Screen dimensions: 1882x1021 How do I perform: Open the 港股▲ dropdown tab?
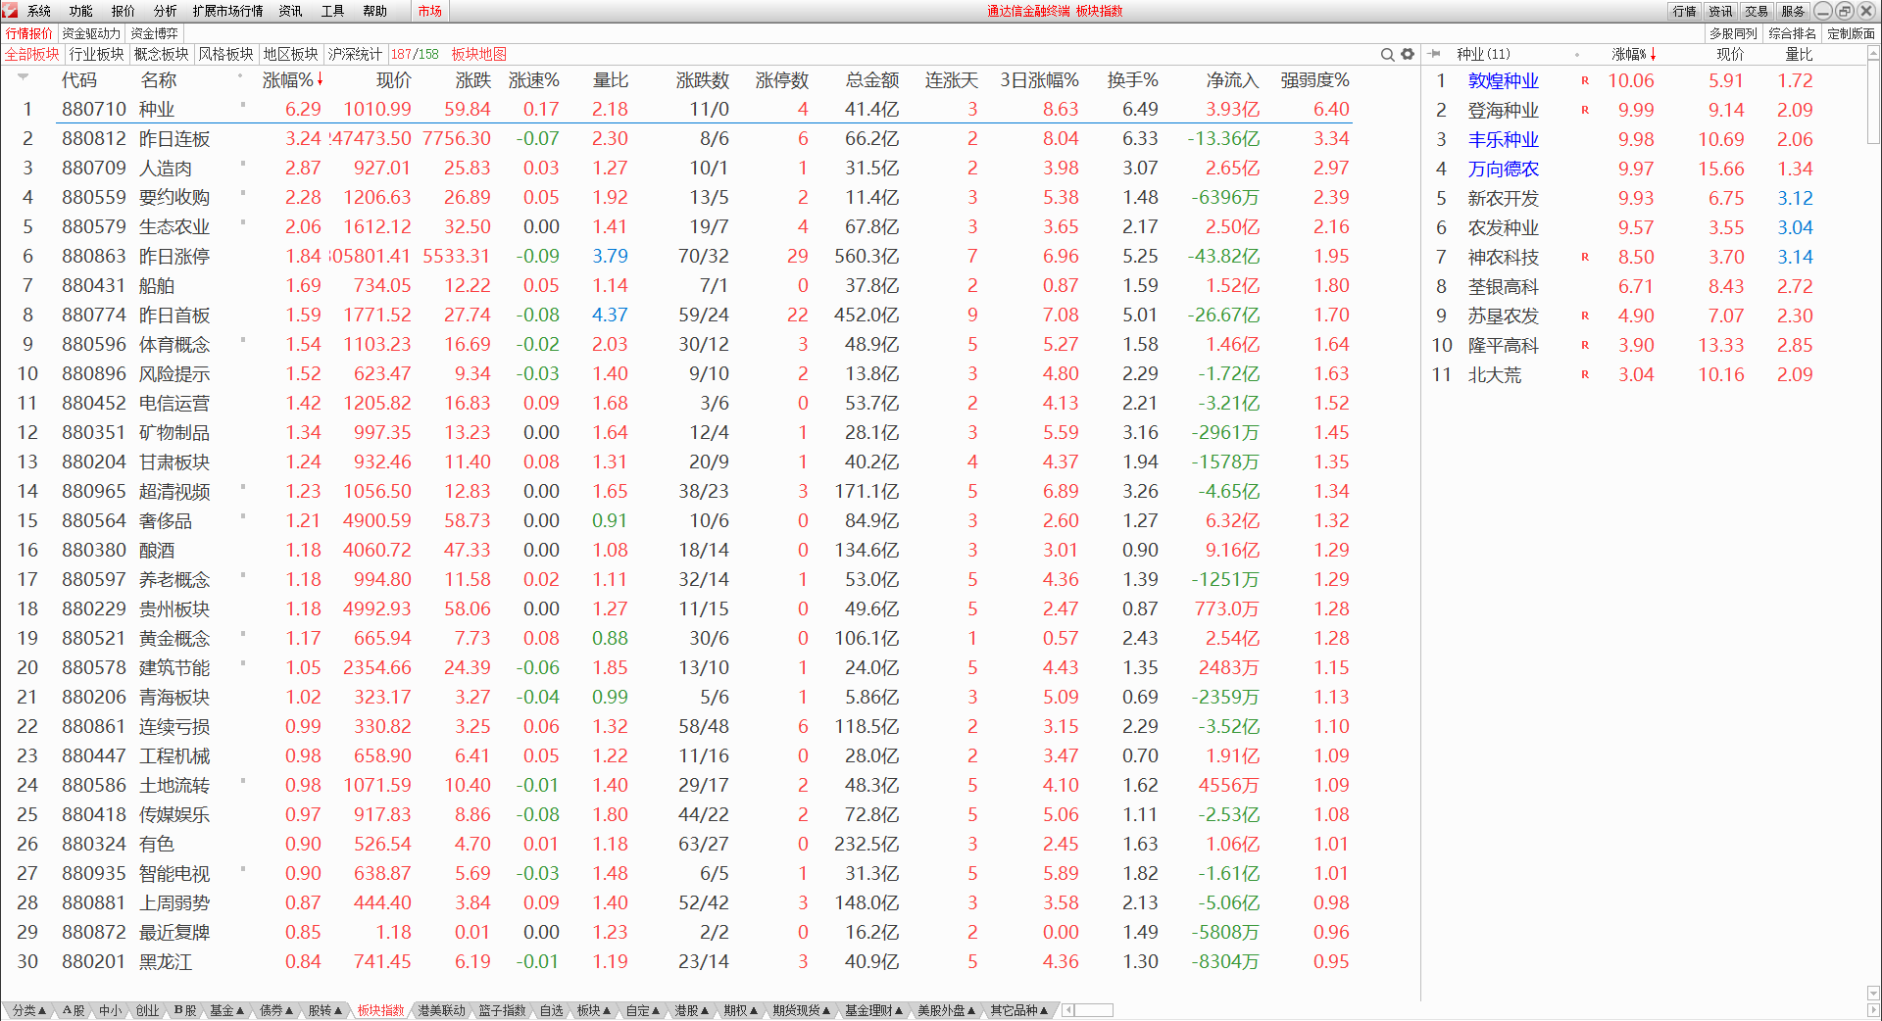click(x=692, y=1010)
